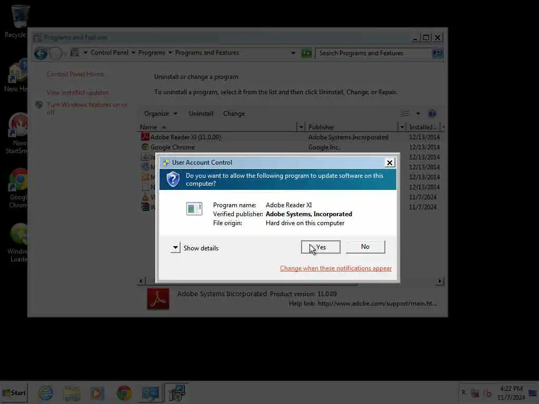
Task: Open the Organize menu
Action: click(x=161, y=114)
